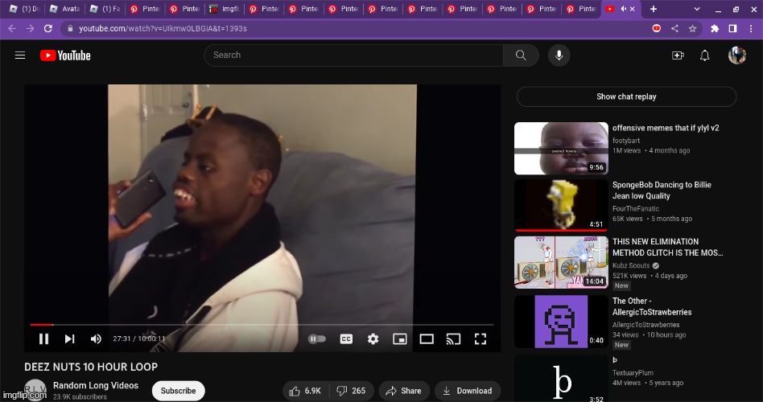Share the DEEZ NUTS video

point(404,391)
